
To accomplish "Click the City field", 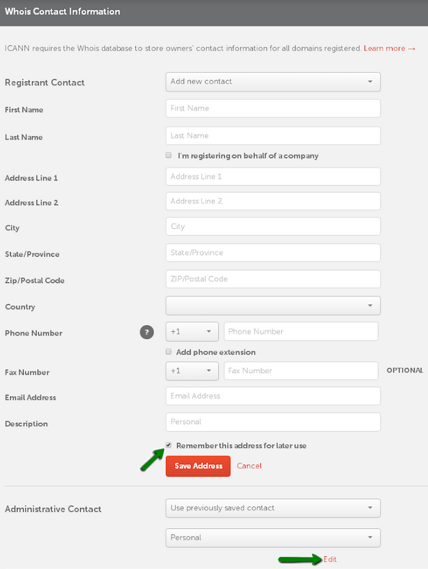I will pyautogui.click(x=272, y=226).
